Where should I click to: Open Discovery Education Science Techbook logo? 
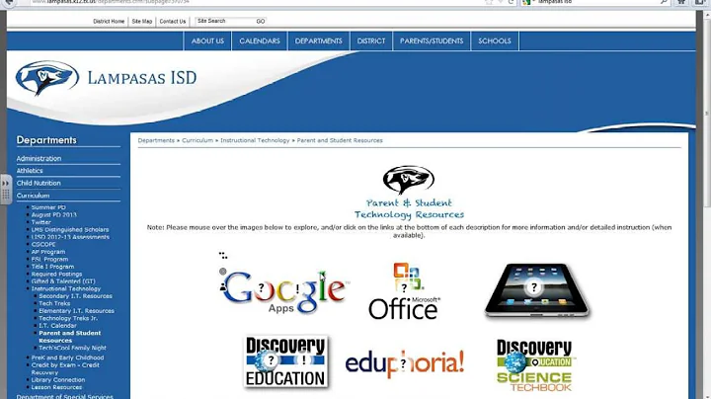[534, 365]
